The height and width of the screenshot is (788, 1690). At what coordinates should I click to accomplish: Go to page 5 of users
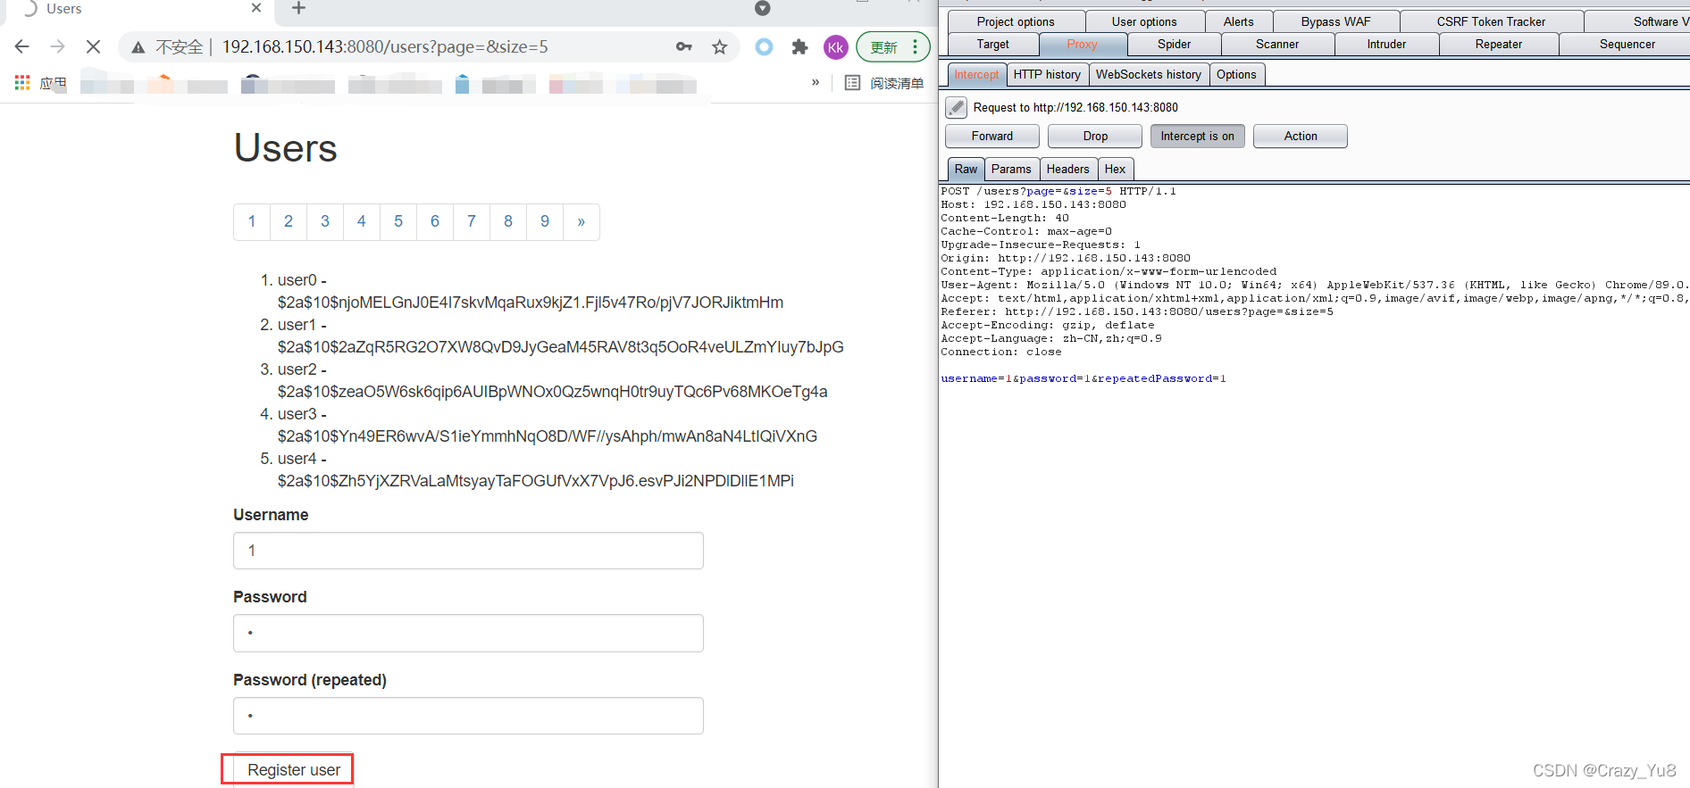coord(398,221)
